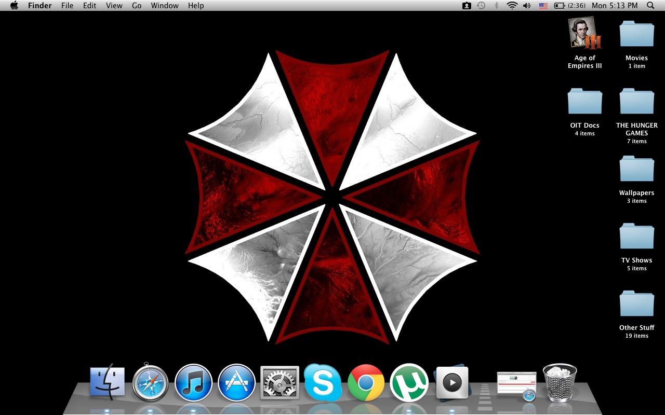Screen dimensions: 665x415
Task: Open Google Chrome from the Dock
Action: (366, 383)
